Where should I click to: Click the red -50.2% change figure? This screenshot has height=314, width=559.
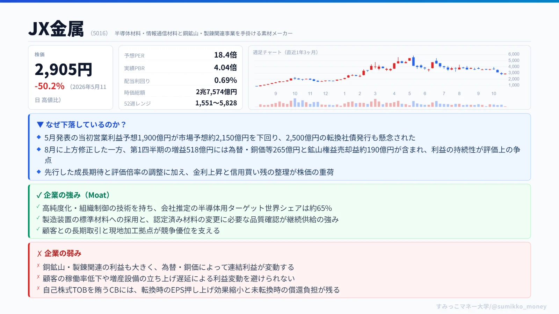point(50,86)
